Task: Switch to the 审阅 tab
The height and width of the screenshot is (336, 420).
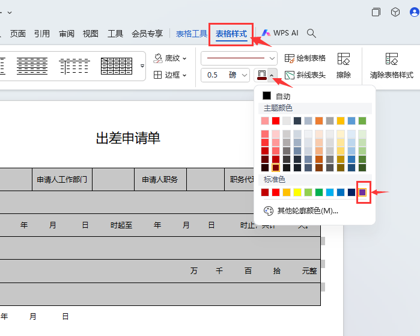Action: [x=67, y=34]
